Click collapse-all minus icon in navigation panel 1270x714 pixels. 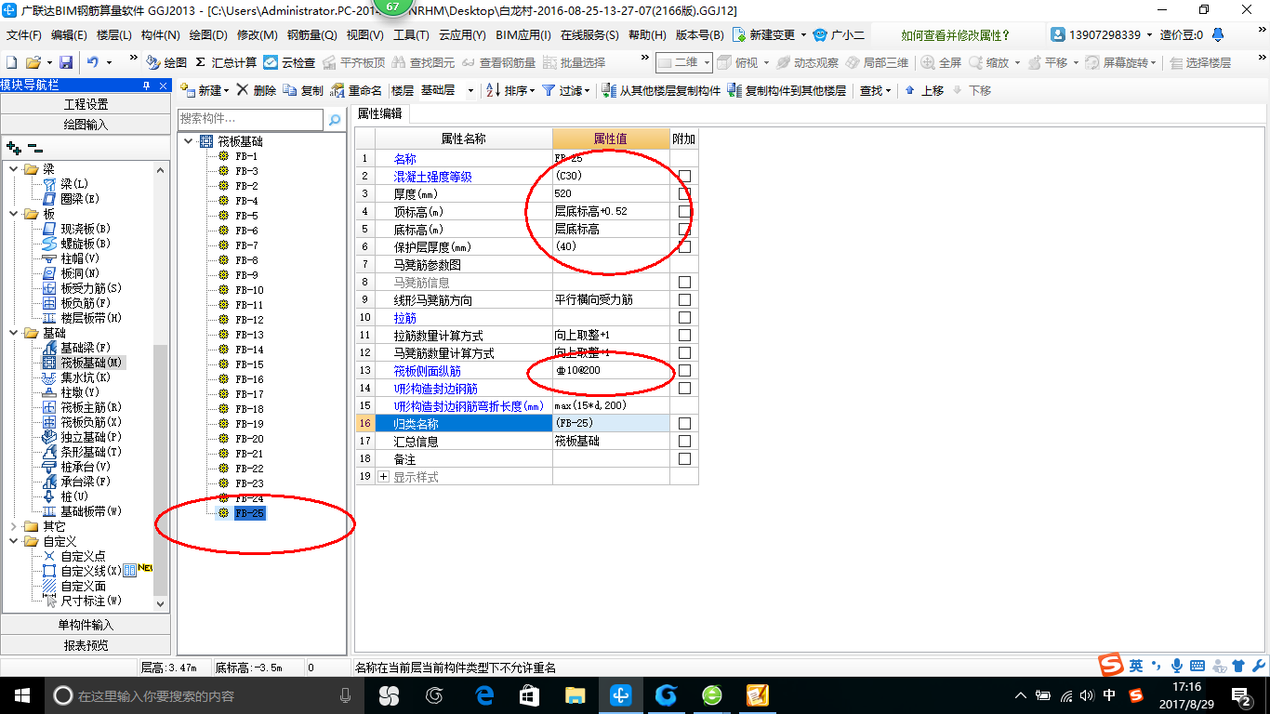34,148
